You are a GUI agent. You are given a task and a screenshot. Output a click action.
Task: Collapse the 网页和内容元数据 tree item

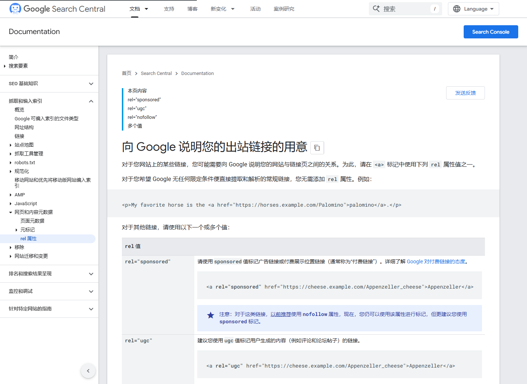coord(11,212)
